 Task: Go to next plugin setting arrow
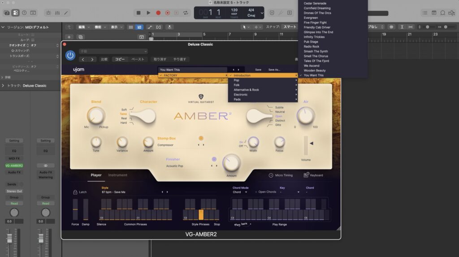tap(92, 59)
